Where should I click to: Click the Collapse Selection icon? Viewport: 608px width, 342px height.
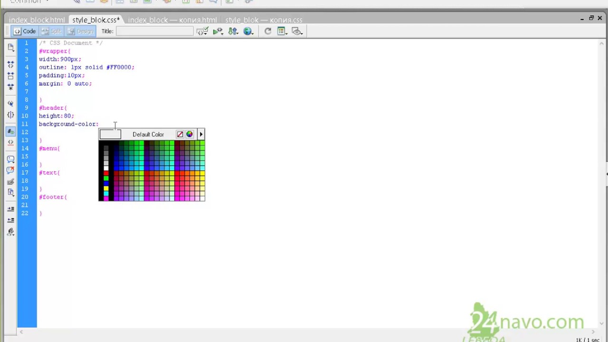tap(10, 76)
